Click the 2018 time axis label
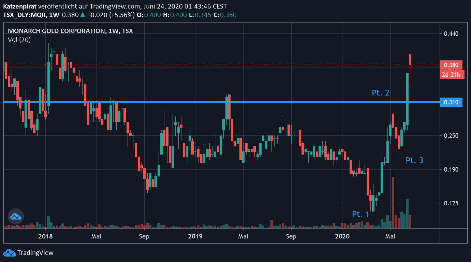The image size is (471, 262). [x=45, y=236]
